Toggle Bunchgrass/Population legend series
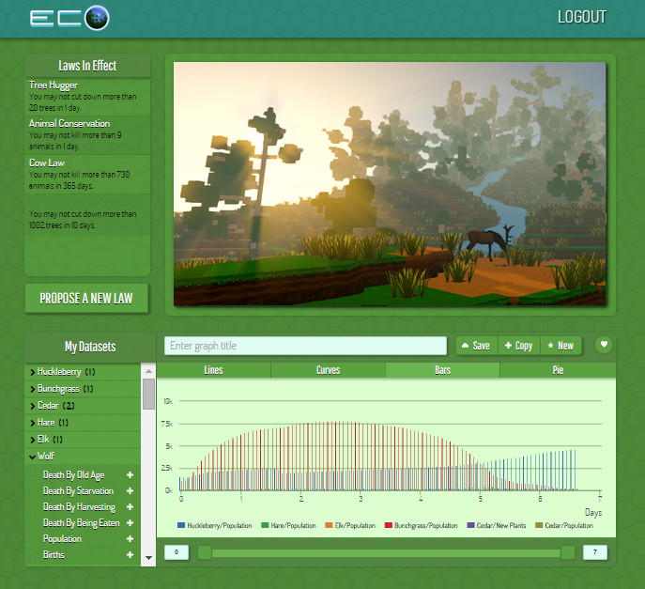Viewport: 645px width, 589px height. click(422, 525)
